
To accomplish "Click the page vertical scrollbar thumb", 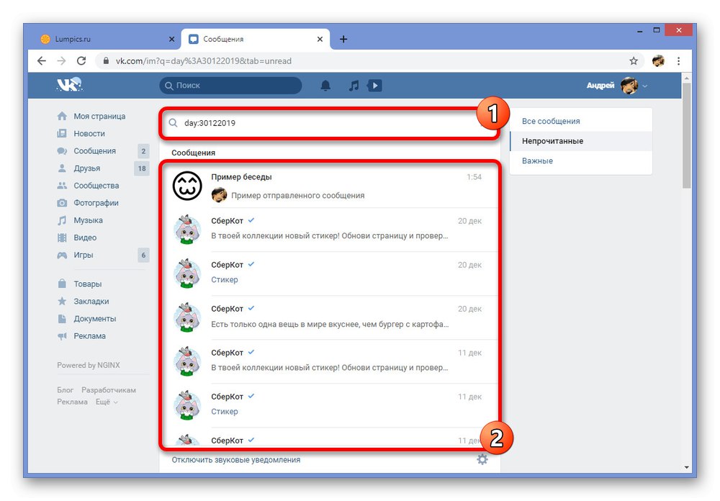I will point(686,135).
